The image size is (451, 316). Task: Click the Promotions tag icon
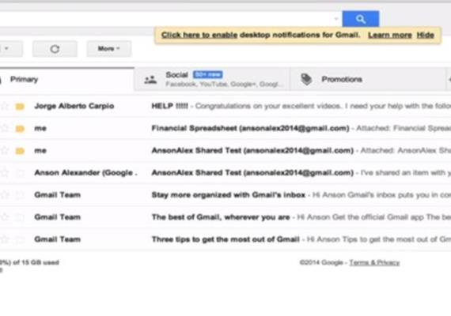point(306,79)
